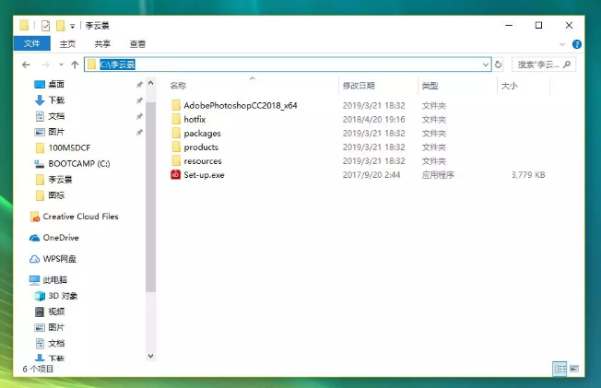The image size is (601, 388).
Task: Switch to the 查看 ribbon tab
Action: click(x=137, y=44)
